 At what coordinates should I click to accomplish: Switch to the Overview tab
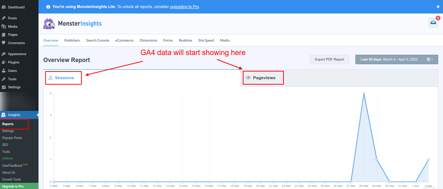coord(51,40)
